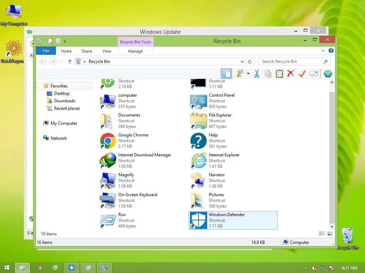Click the Recycle Bin breadcrumb arrow

pos(85,61)
